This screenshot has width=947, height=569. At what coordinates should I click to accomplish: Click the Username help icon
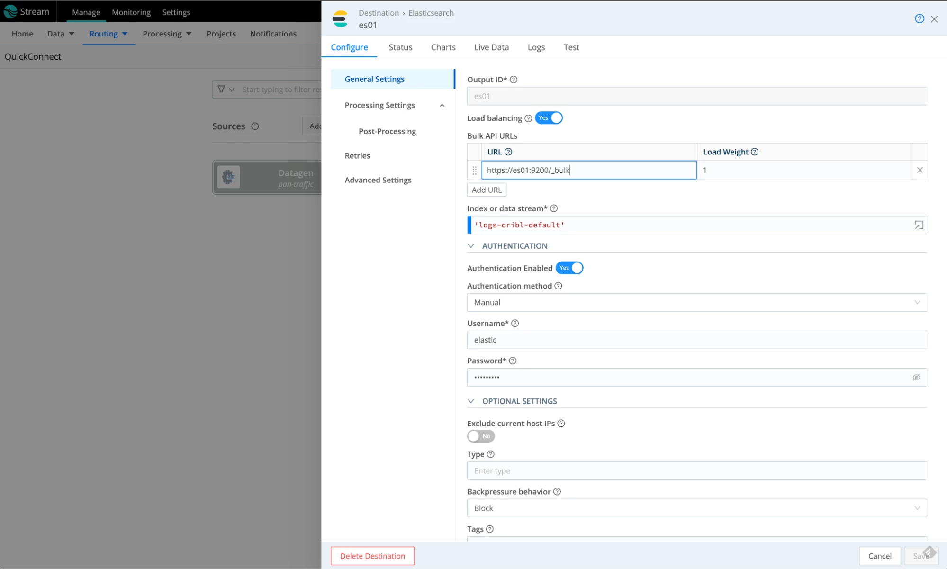514,323
